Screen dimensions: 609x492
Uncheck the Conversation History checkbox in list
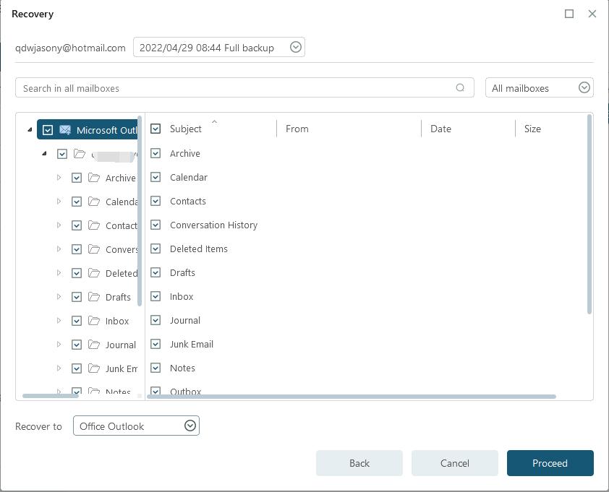pos(156,225)
